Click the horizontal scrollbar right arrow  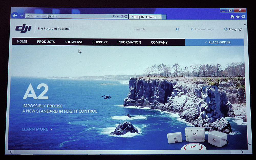point(242,152)
